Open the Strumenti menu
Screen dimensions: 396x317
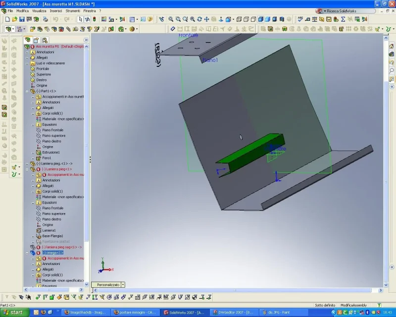(x=73, y=11)
